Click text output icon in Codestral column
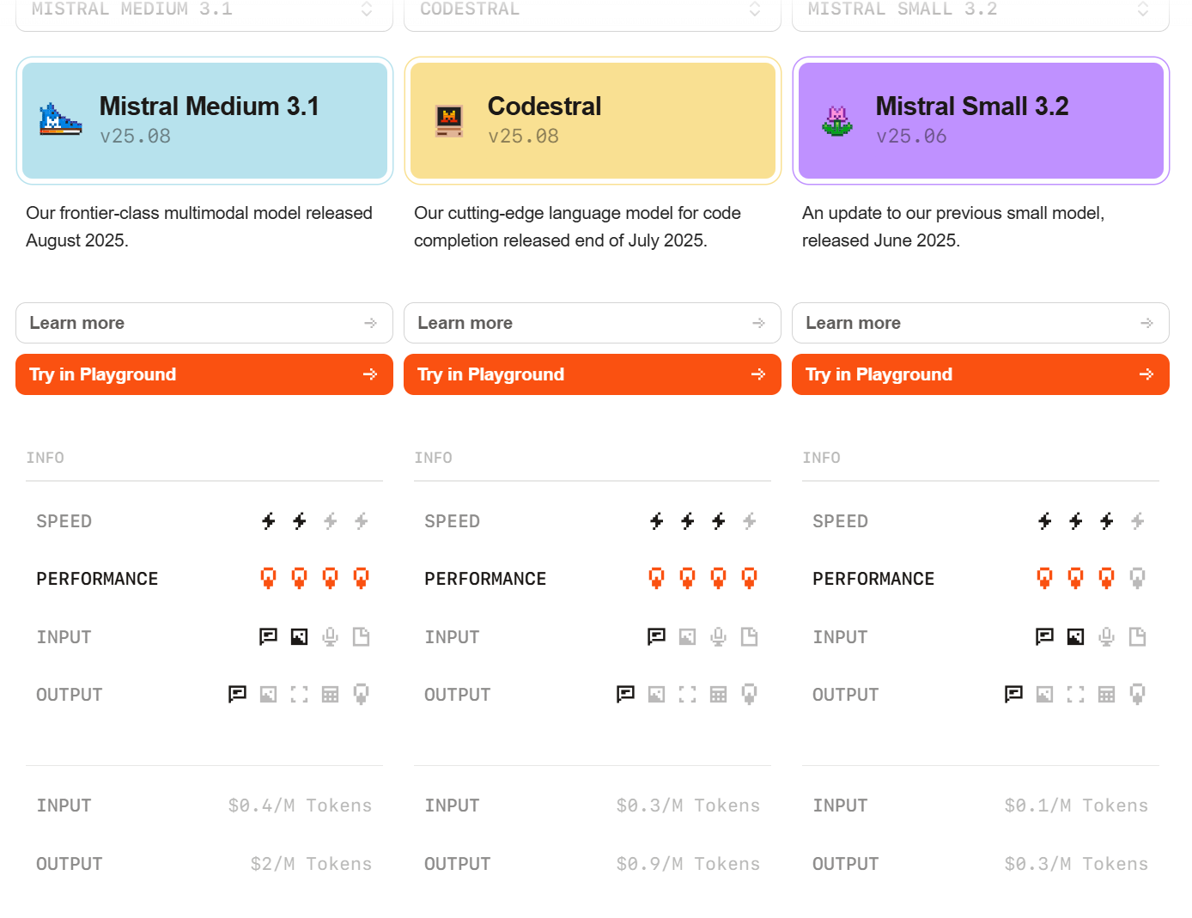The image size is (1192, 918). point(625,694)
